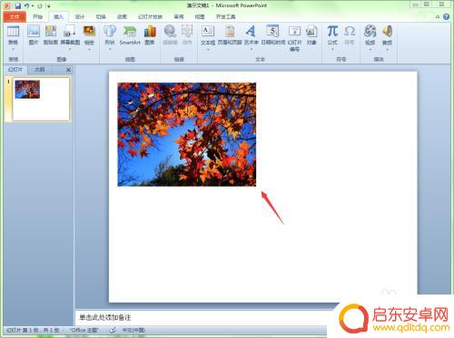Switch to the Design ribbon tab
454x338 pixels.
pyautogui.click(x=80, y=17)
